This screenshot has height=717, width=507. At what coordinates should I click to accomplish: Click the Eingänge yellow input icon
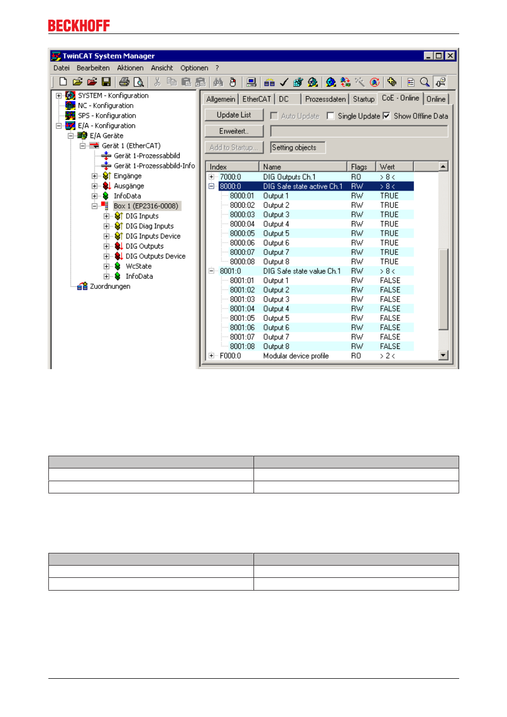click(x=106, y=176)
